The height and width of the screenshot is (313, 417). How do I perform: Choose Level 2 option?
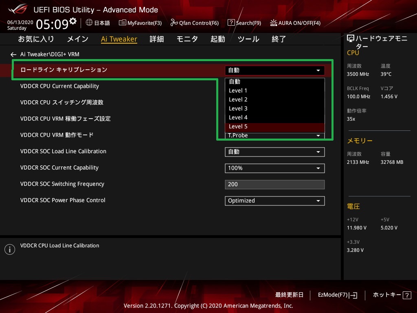coord(275,99)
